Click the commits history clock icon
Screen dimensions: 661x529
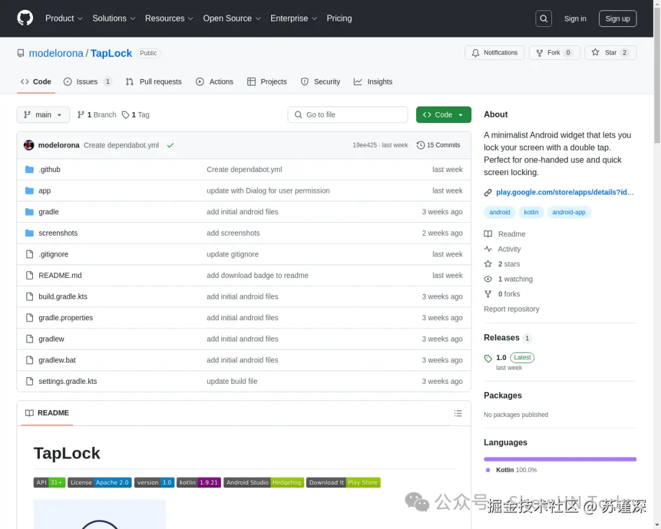420,145
